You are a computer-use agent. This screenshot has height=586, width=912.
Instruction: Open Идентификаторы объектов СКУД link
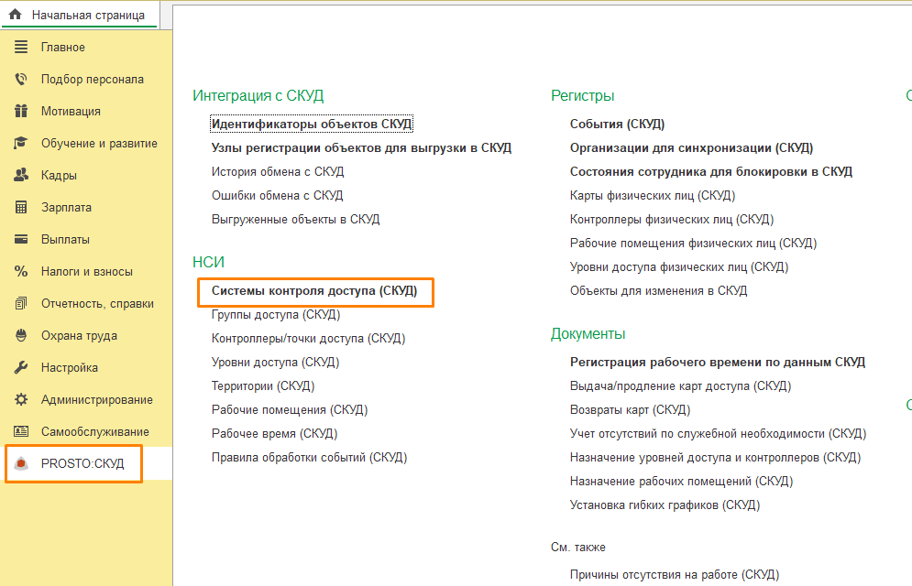click(x=312, y=124)
